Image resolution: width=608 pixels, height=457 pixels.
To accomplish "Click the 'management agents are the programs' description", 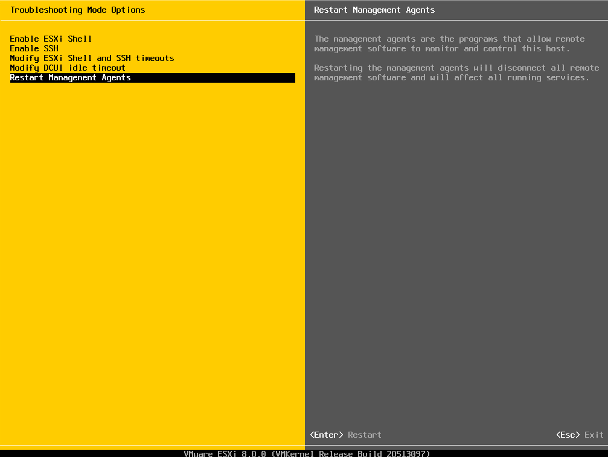I will click(x=449, y=44).
